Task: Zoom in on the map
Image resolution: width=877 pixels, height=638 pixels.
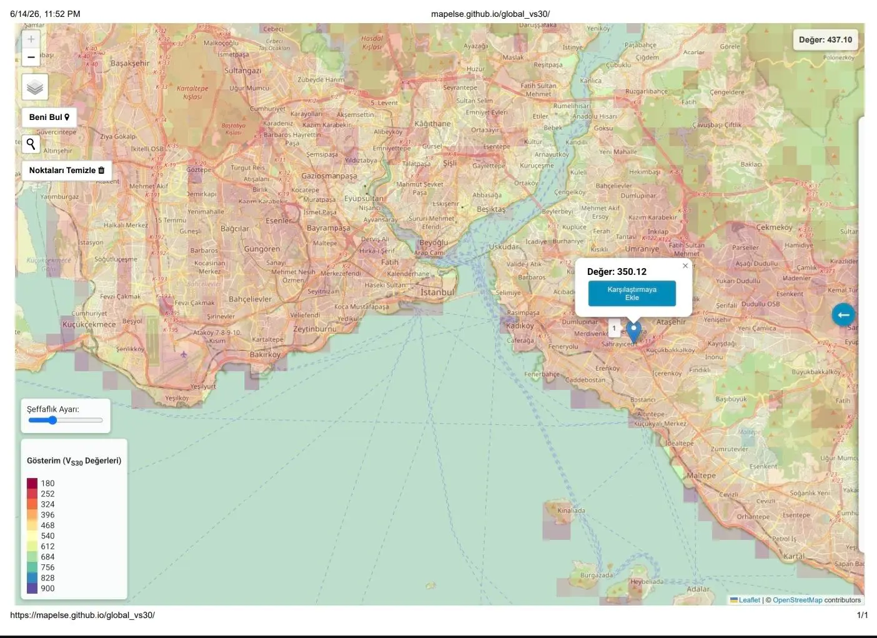Action: [31, 39]
